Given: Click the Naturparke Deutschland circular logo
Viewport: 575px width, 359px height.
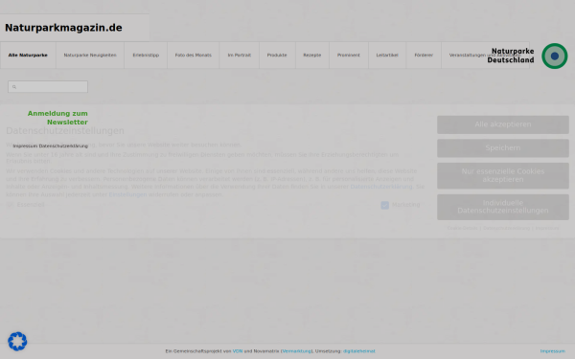Looking at the screenshot, I should [555, 56].
